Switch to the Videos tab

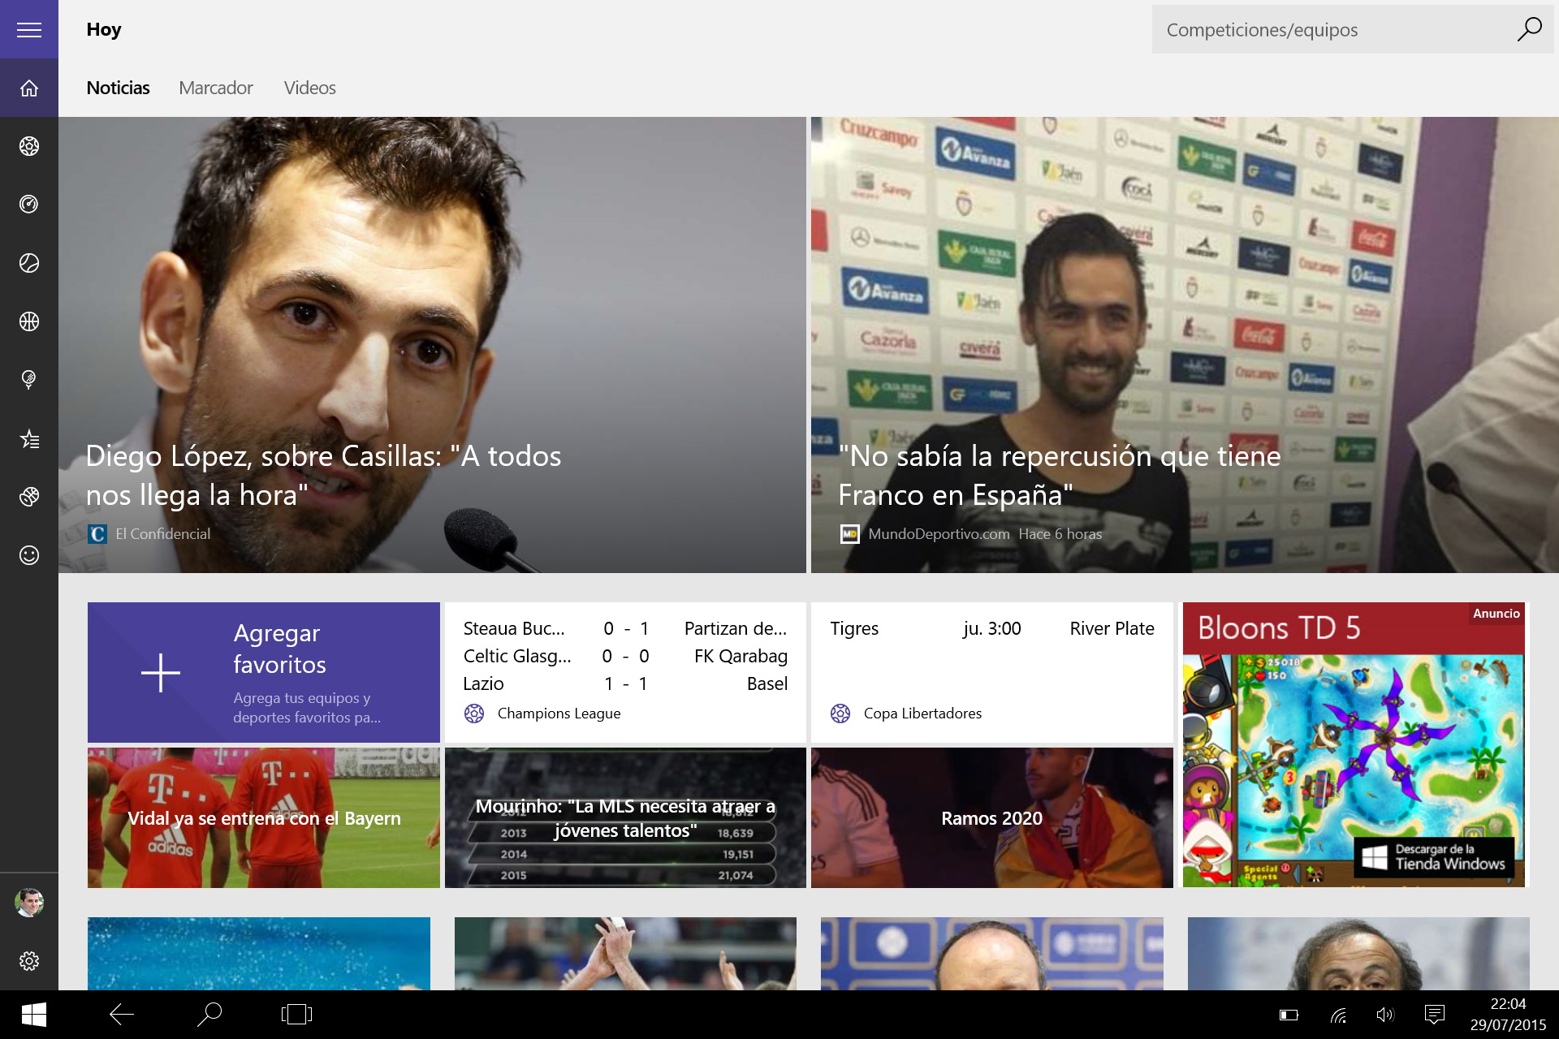tap(309, 88)
